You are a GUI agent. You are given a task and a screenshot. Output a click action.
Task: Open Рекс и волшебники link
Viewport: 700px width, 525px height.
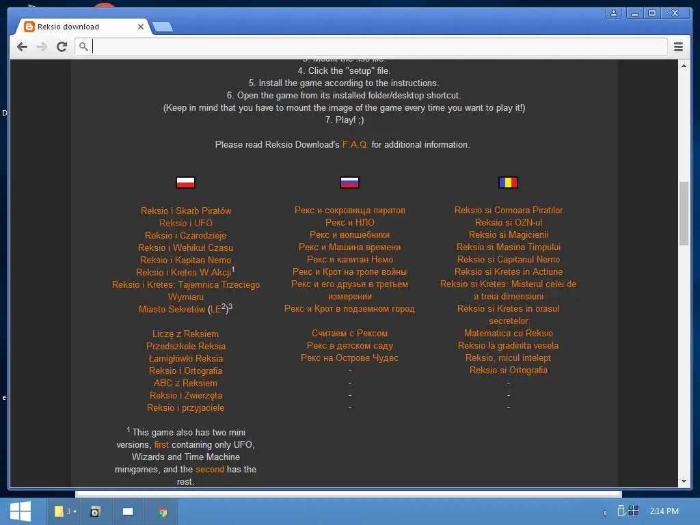(x=349, y=235)
